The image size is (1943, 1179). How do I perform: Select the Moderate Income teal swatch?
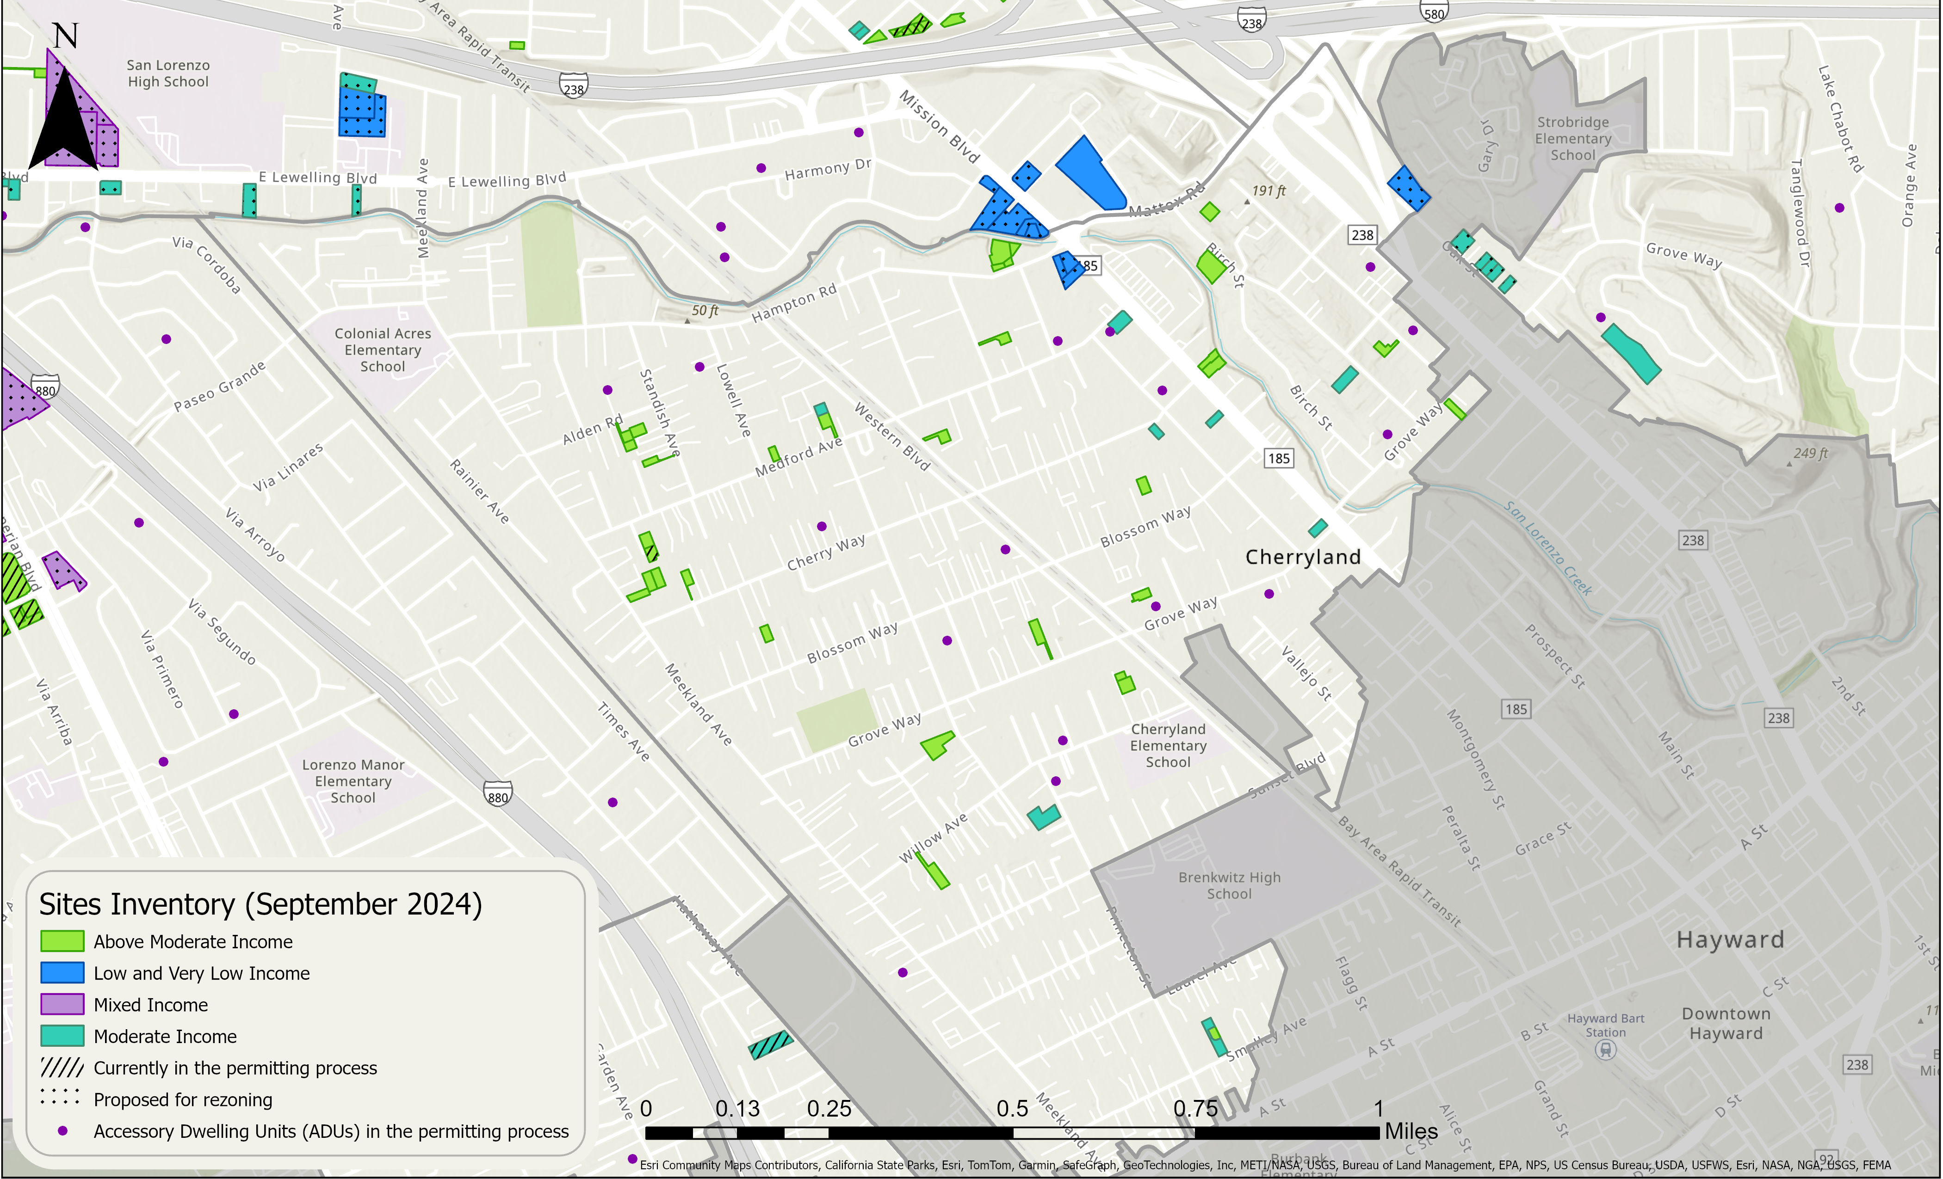pyautogui.click(x=62, y=1036)
